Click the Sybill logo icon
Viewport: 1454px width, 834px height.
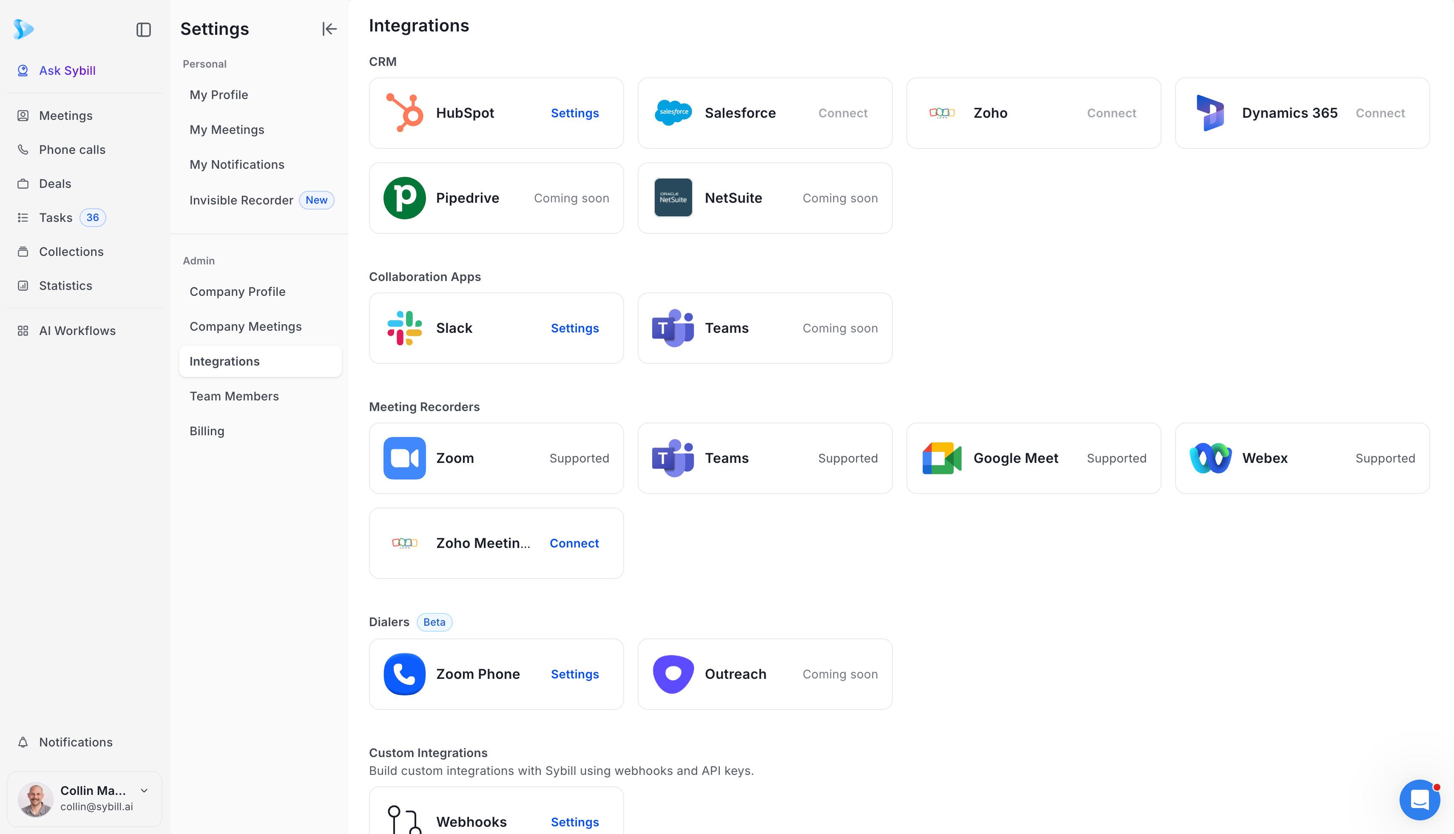tap(23, 28)
